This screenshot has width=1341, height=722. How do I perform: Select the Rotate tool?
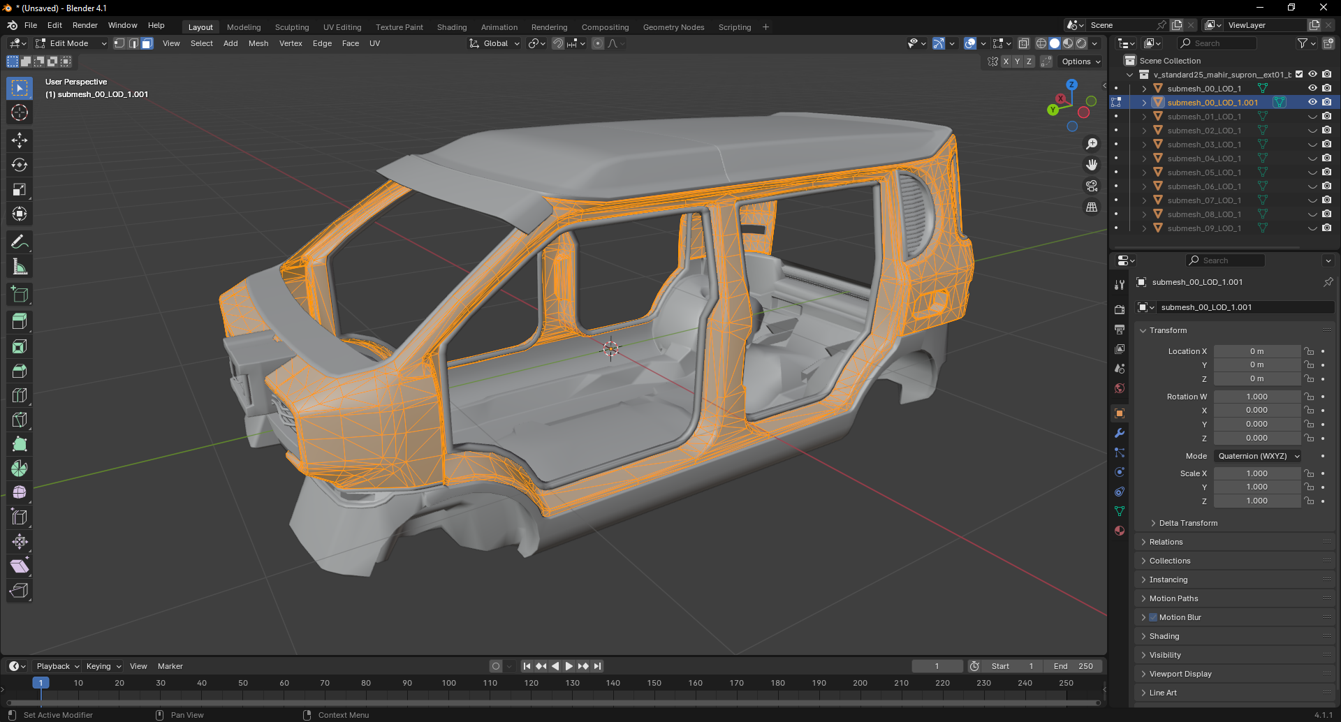(x=20, y=165)
